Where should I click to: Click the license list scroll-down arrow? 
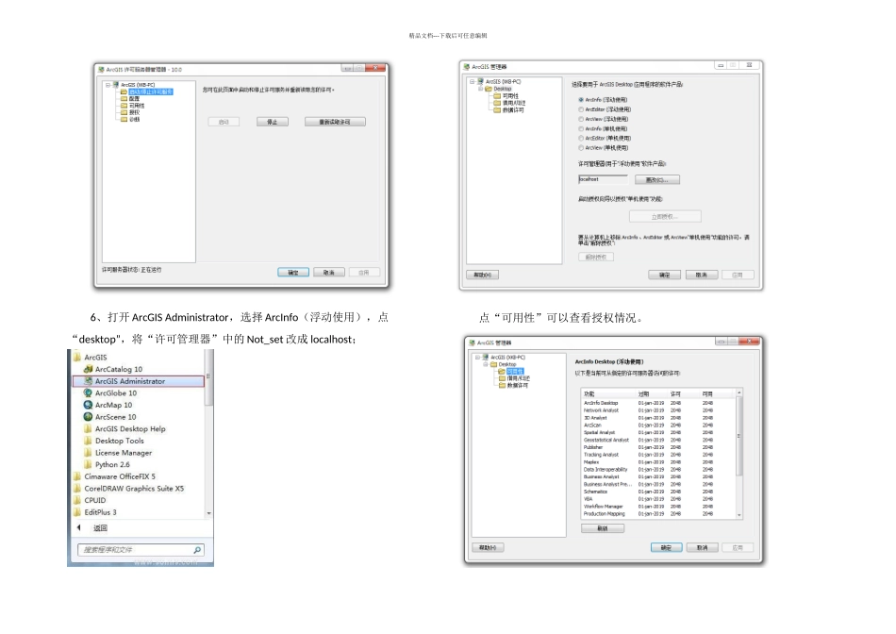point(739,515)
